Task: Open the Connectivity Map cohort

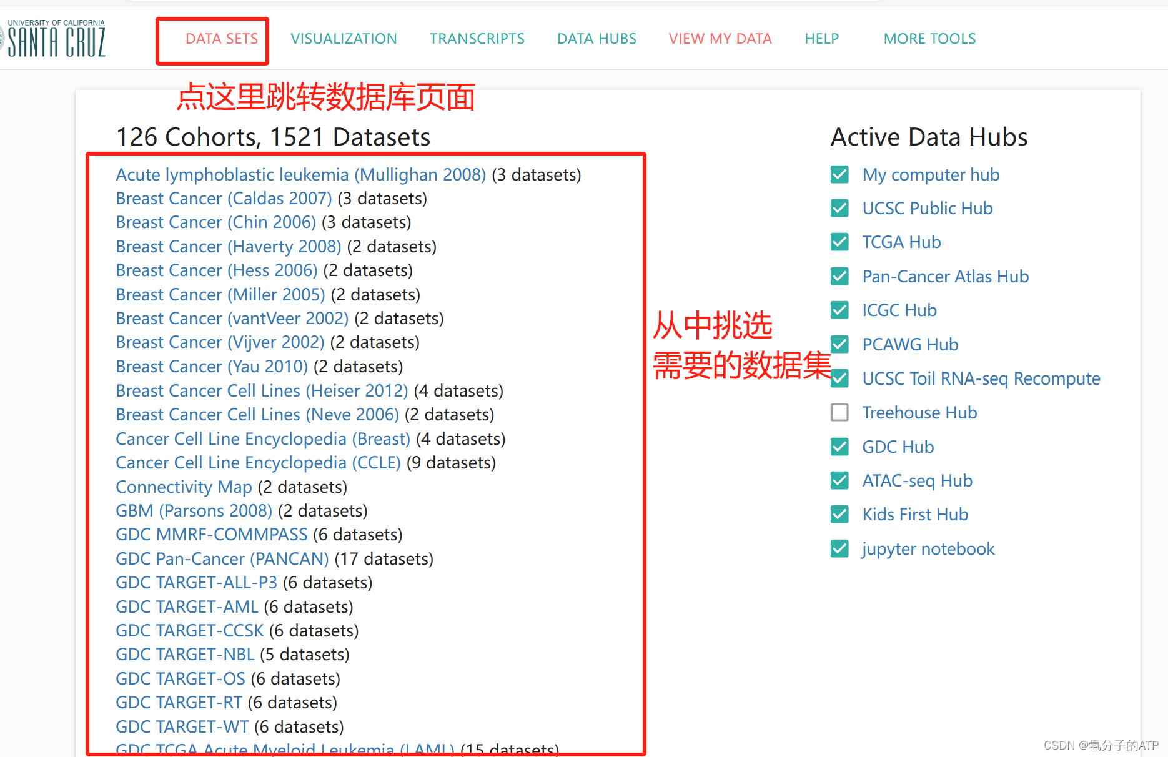Action: pos(184,487)
